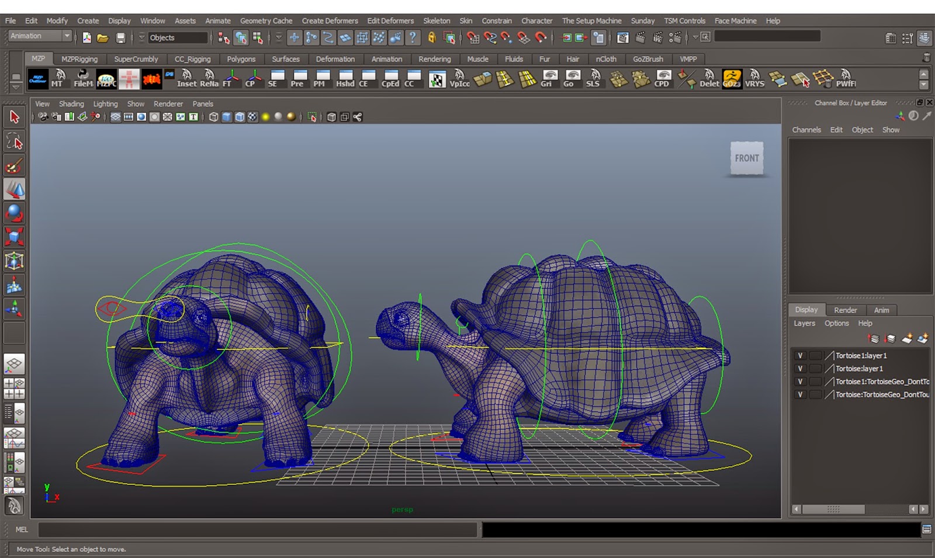Click the VRYS shelf icon
Viewport: 935px width, 558px height.
coord(754,79)
